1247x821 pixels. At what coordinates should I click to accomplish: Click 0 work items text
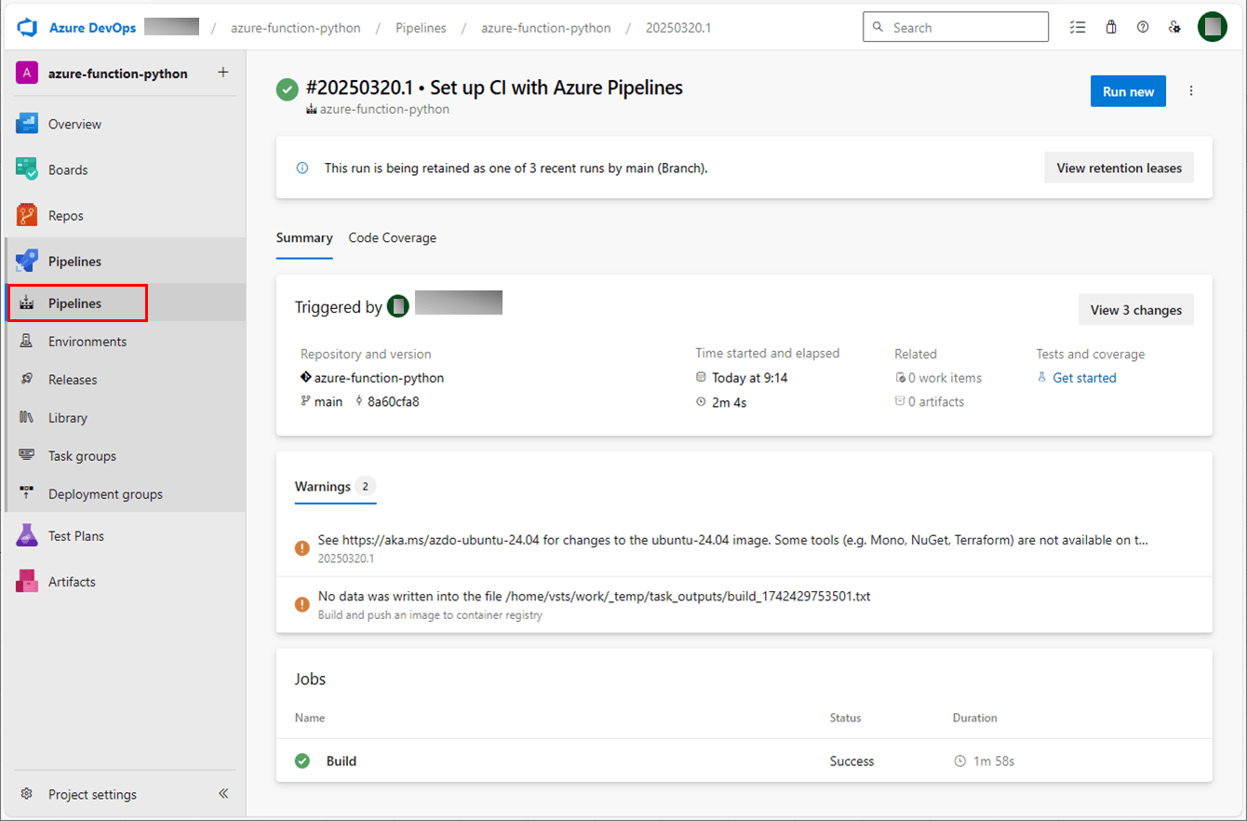(945, 378)
